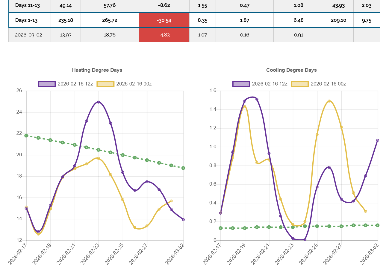Click last green dotted point in Cooling chart
Image resolution: width=389 pixels, height=266 pixels.
(x=378, y=225)
